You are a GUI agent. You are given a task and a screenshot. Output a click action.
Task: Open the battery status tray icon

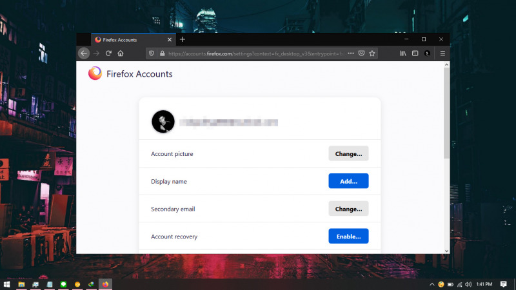tap(450, 284)
